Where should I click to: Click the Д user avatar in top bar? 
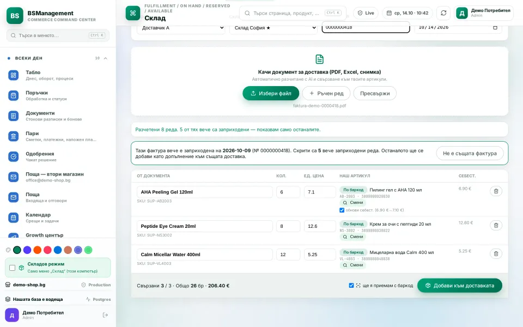[462, 13]
